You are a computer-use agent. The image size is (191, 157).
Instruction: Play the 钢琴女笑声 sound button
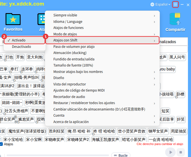pyautogui.click(x=158, y=131)
